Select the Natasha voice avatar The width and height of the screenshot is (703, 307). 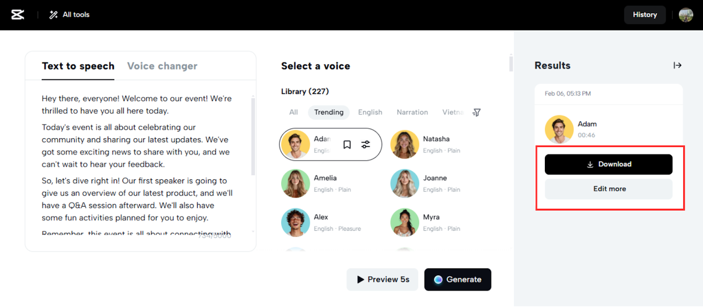tap(405, 144)
